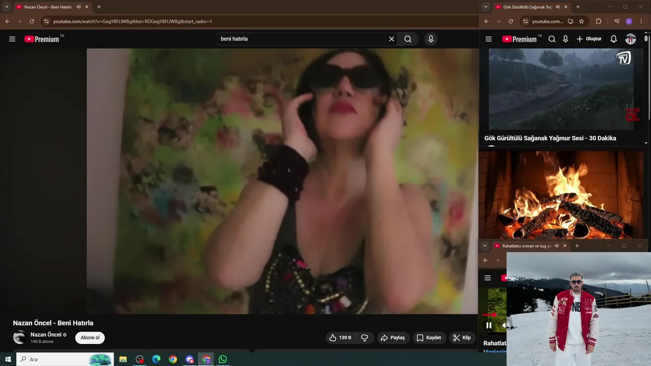Open Nazan Öncel channel name link
The height and width of the screenshot is (366, 651).
pos(46,334)
